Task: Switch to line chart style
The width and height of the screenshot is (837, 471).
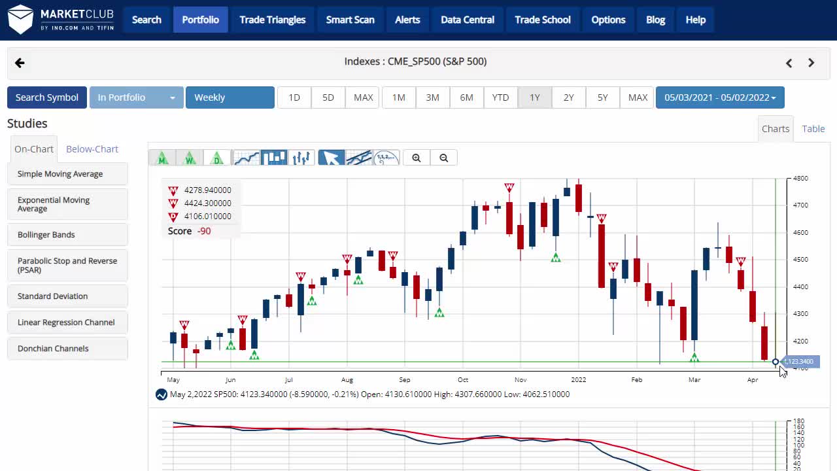Action: [247, 158]
